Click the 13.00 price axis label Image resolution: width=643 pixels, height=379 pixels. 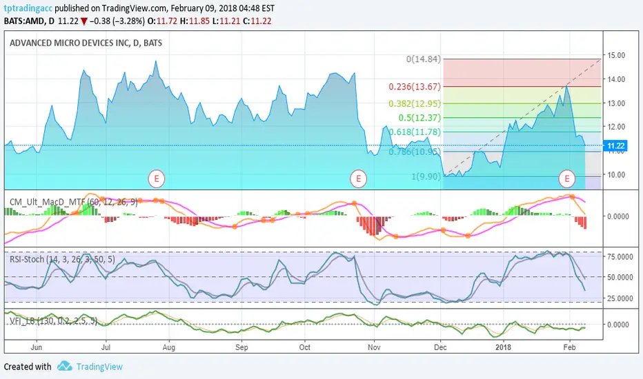(x=616, y=103)
